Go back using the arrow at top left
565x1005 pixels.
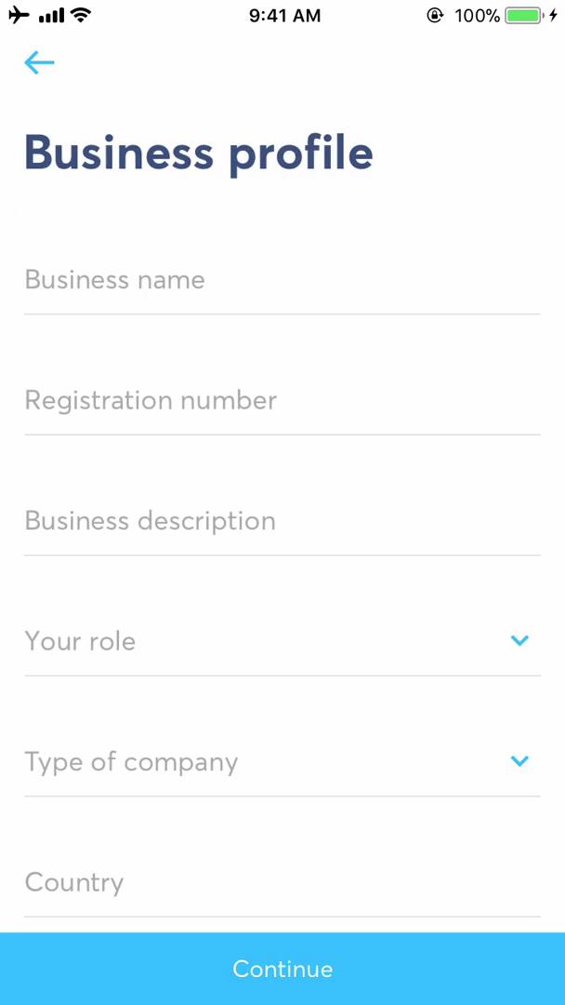[x=38, y=62]
